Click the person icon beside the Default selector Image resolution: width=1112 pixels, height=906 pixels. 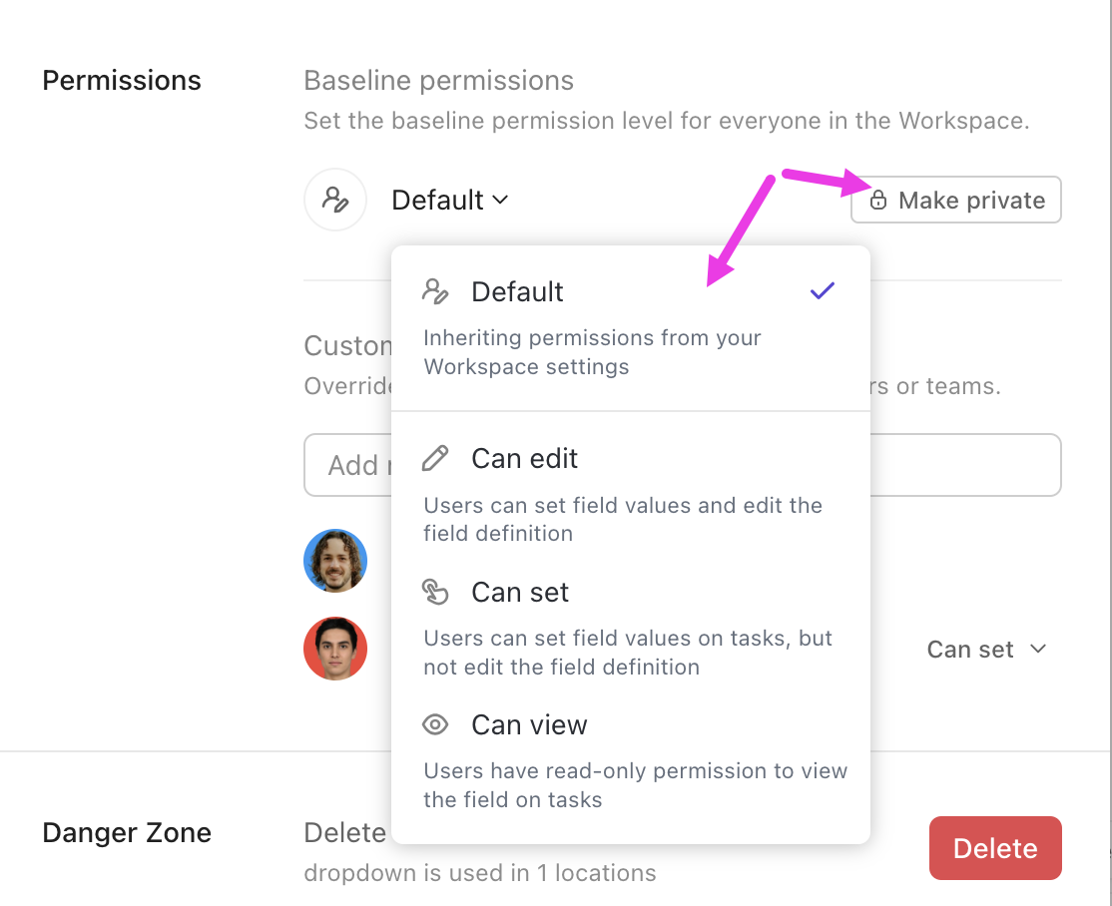(x=335, y=200)
